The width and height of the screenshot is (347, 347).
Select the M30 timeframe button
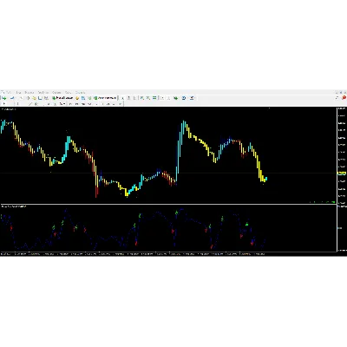(x=89, y=103)
